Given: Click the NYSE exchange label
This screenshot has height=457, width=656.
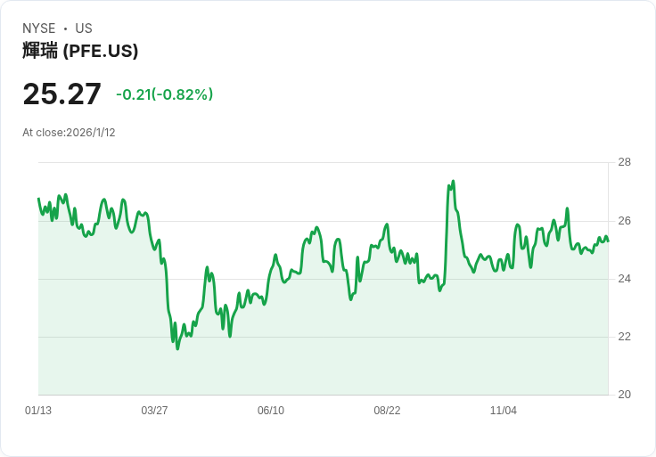Looking at the screenshot, I should click(38, 29).
